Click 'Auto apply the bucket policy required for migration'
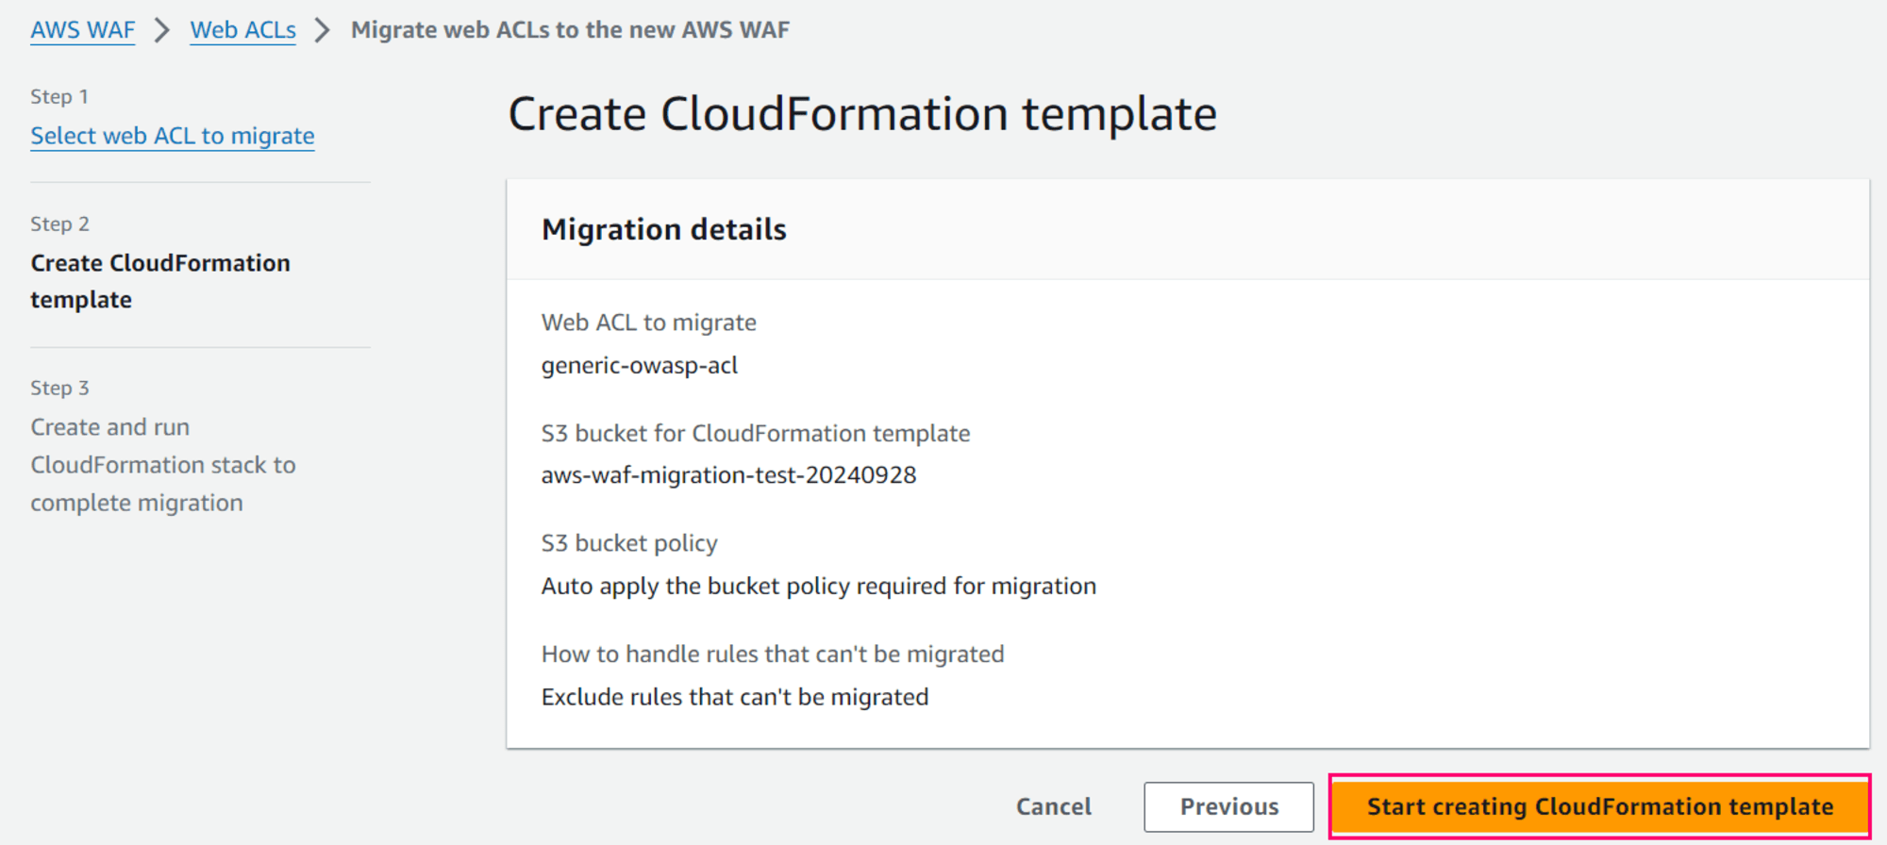The image size is (1887, 845). [819, 586]
